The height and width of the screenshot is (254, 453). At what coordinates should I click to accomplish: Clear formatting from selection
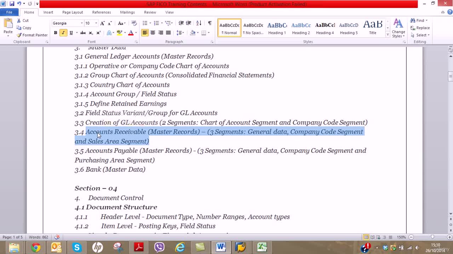click(134, 23)
